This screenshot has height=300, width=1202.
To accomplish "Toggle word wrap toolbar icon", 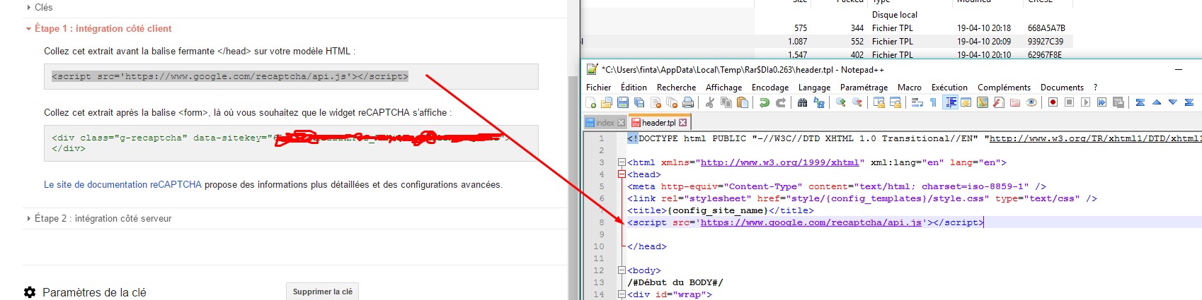I will (917, 102).
